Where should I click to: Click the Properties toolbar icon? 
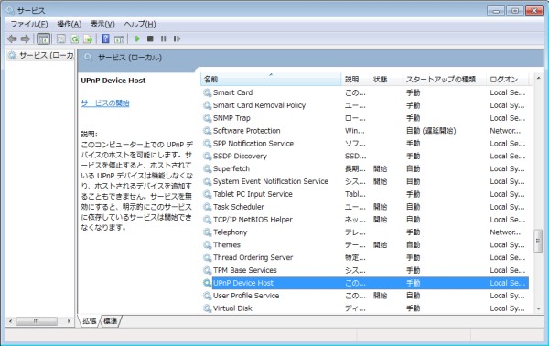click(x=61, y=38)
